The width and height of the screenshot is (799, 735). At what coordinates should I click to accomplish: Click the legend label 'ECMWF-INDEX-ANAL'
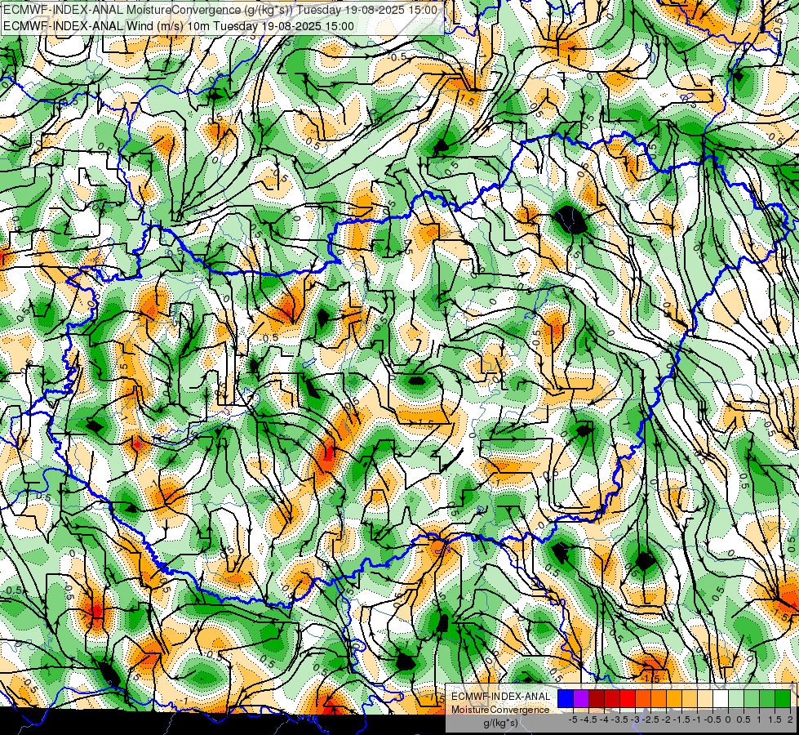pos(501,697)
